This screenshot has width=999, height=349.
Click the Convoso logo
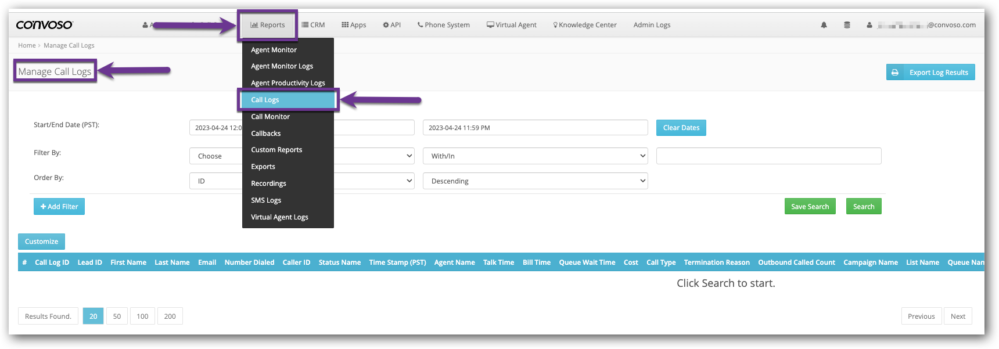coord(45,25)
